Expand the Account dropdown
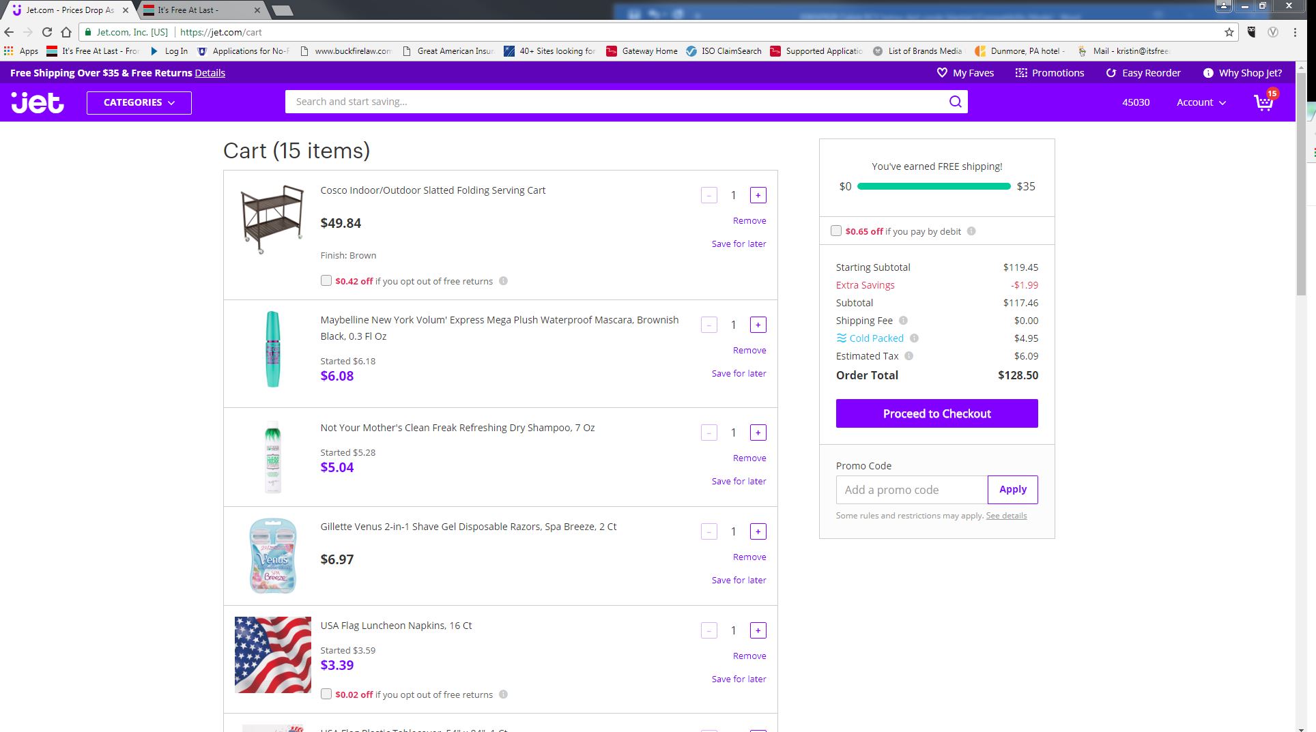Viewport: 1316px width, 732px height. click(1201, 102)
